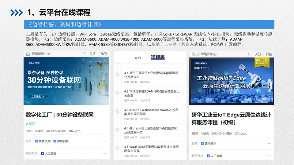Click play icon for lesson 4.1
294x165 pixels.
[x=117, y=74]
